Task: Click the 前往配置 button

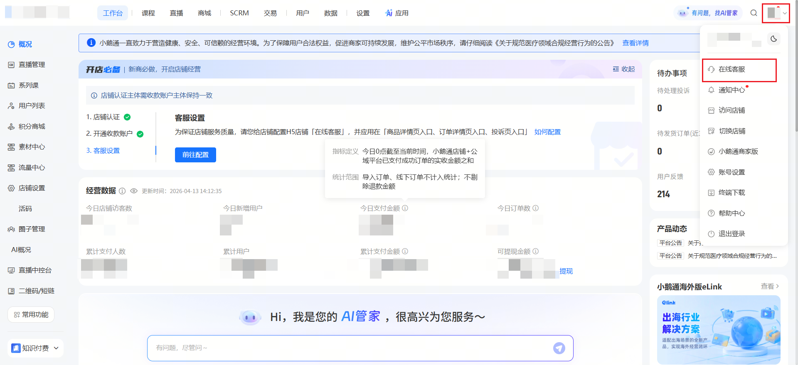Action: pyautogui.click(x=195, y=155)
